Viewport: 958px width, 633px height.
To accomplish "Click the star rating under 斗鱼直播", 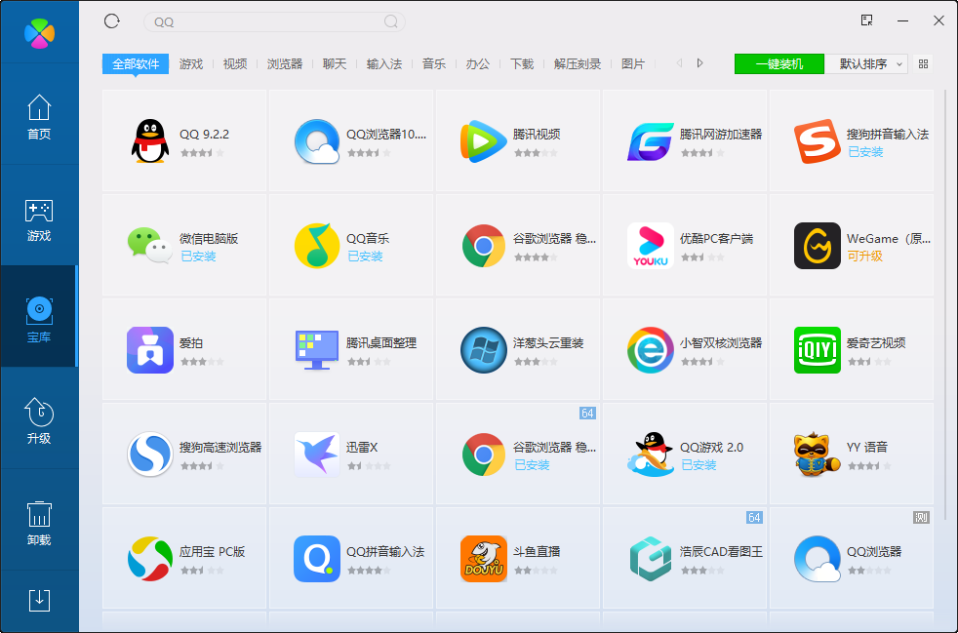I will click(536, 571).
